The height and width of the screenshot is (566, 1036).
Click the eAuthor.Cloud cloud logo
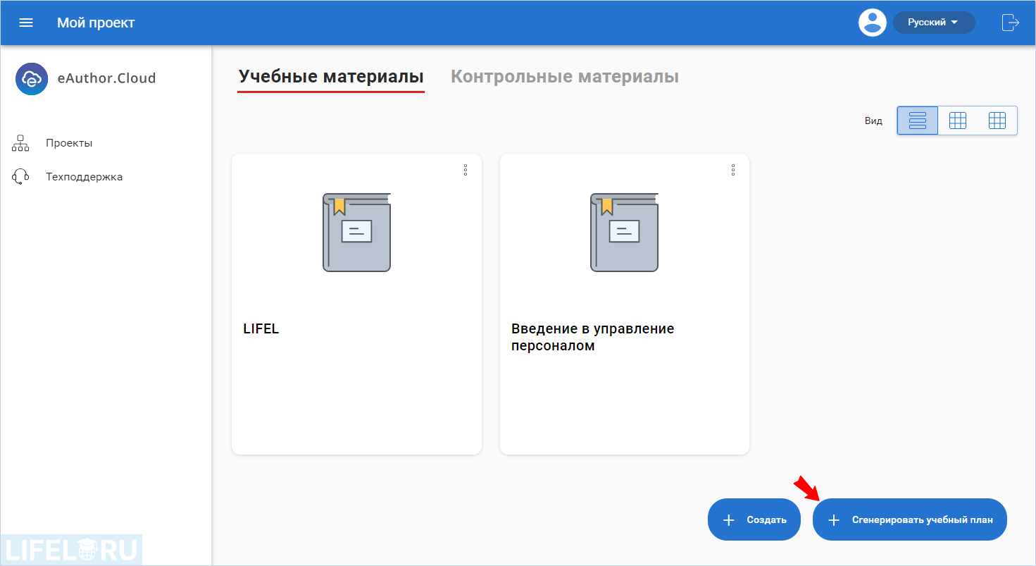(x=31, y=78)
